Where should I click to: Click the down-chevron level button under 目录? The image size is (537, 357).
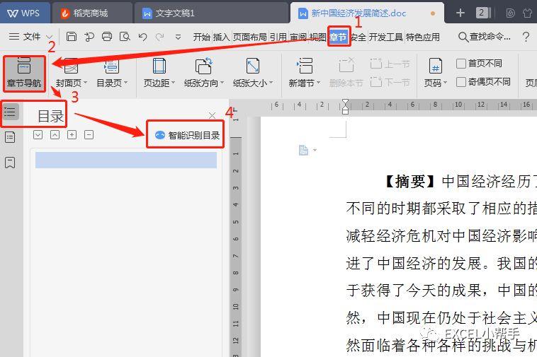tap(38, 134)
